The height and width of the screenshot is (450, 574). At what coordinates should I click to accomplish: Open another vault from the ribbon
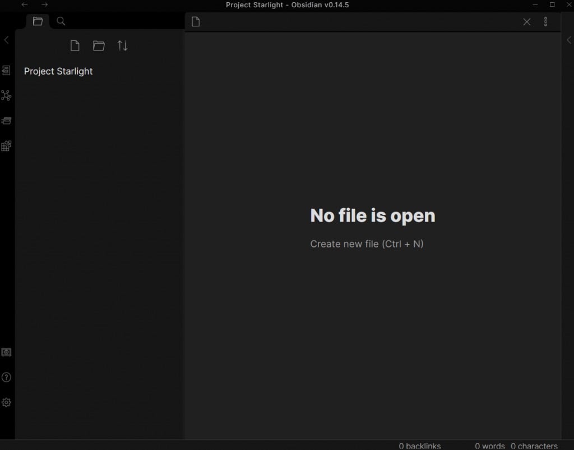(6, 352)
